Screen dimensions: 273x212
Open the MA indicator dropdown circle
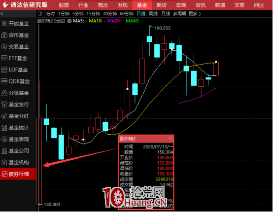point(69,21)
